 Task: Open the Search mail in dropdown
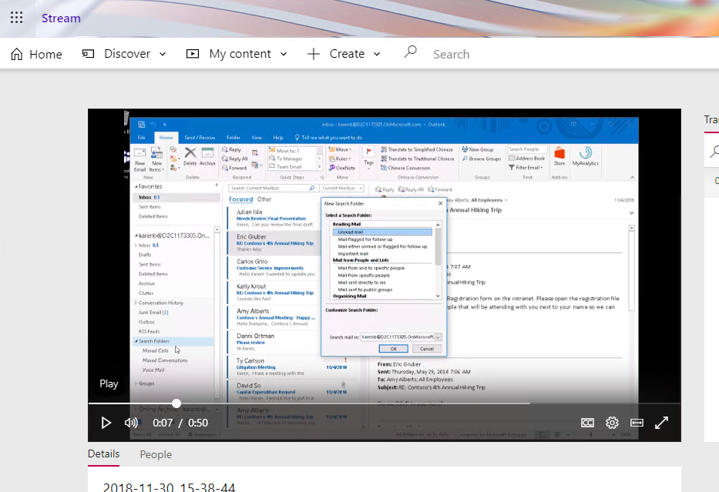(438, 337)
